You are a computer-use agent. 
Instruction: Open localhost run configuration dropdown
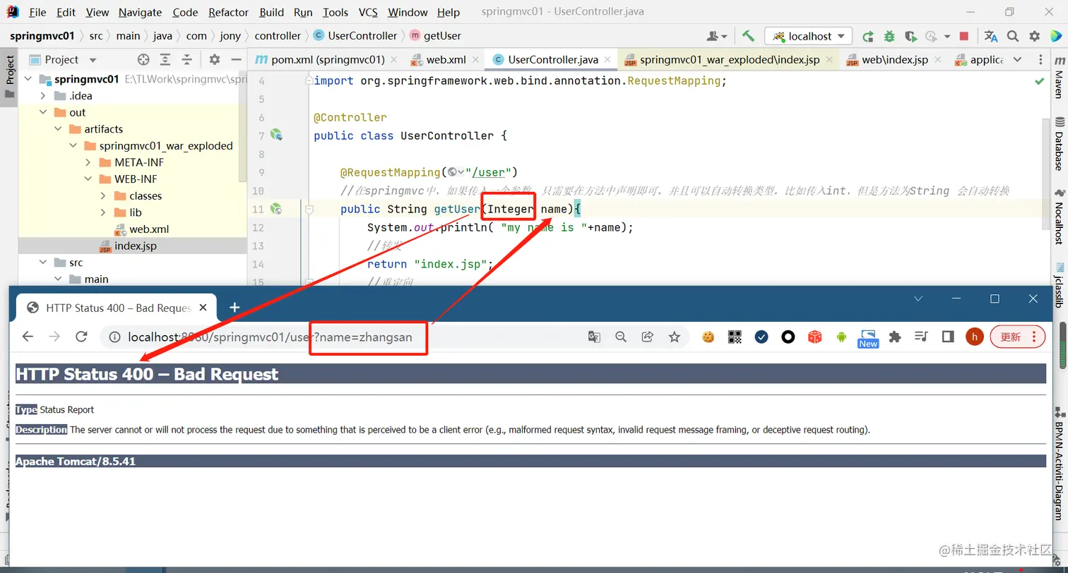point(809,36)
